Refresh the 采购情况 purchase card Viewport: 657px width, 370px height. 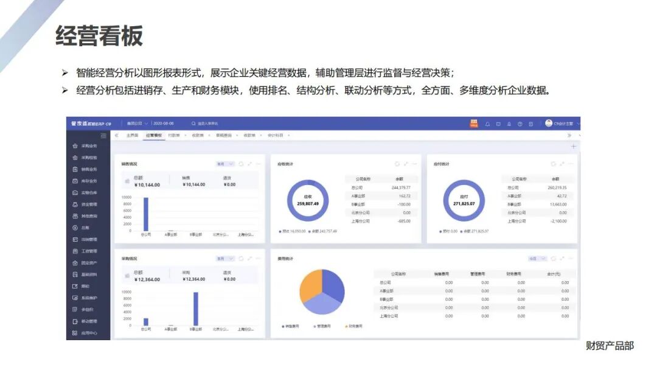(x=241, y=259)
